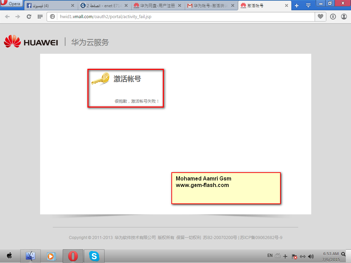Open the Speed Dial grid
The width and height of the screenshot is (351, 263).
(x=40, y=16)
